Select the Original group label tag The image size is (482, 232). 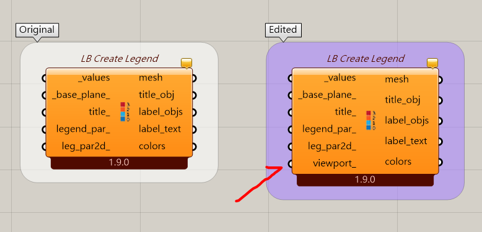[37, 30]
